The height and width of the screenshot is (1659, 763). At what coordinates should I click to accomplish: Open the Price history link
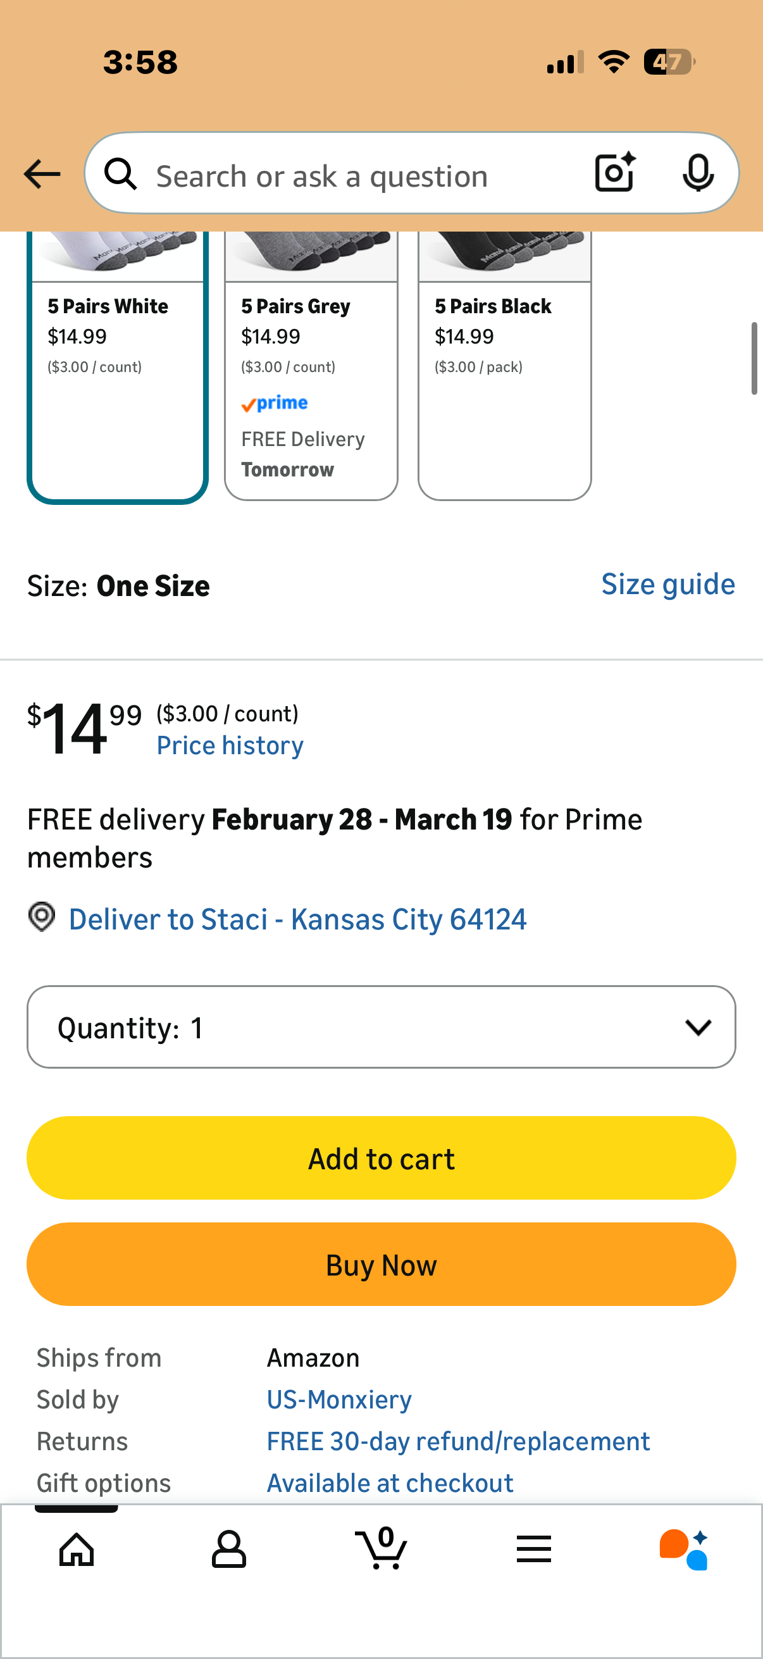pyautogui.click(x=230, y=746)
